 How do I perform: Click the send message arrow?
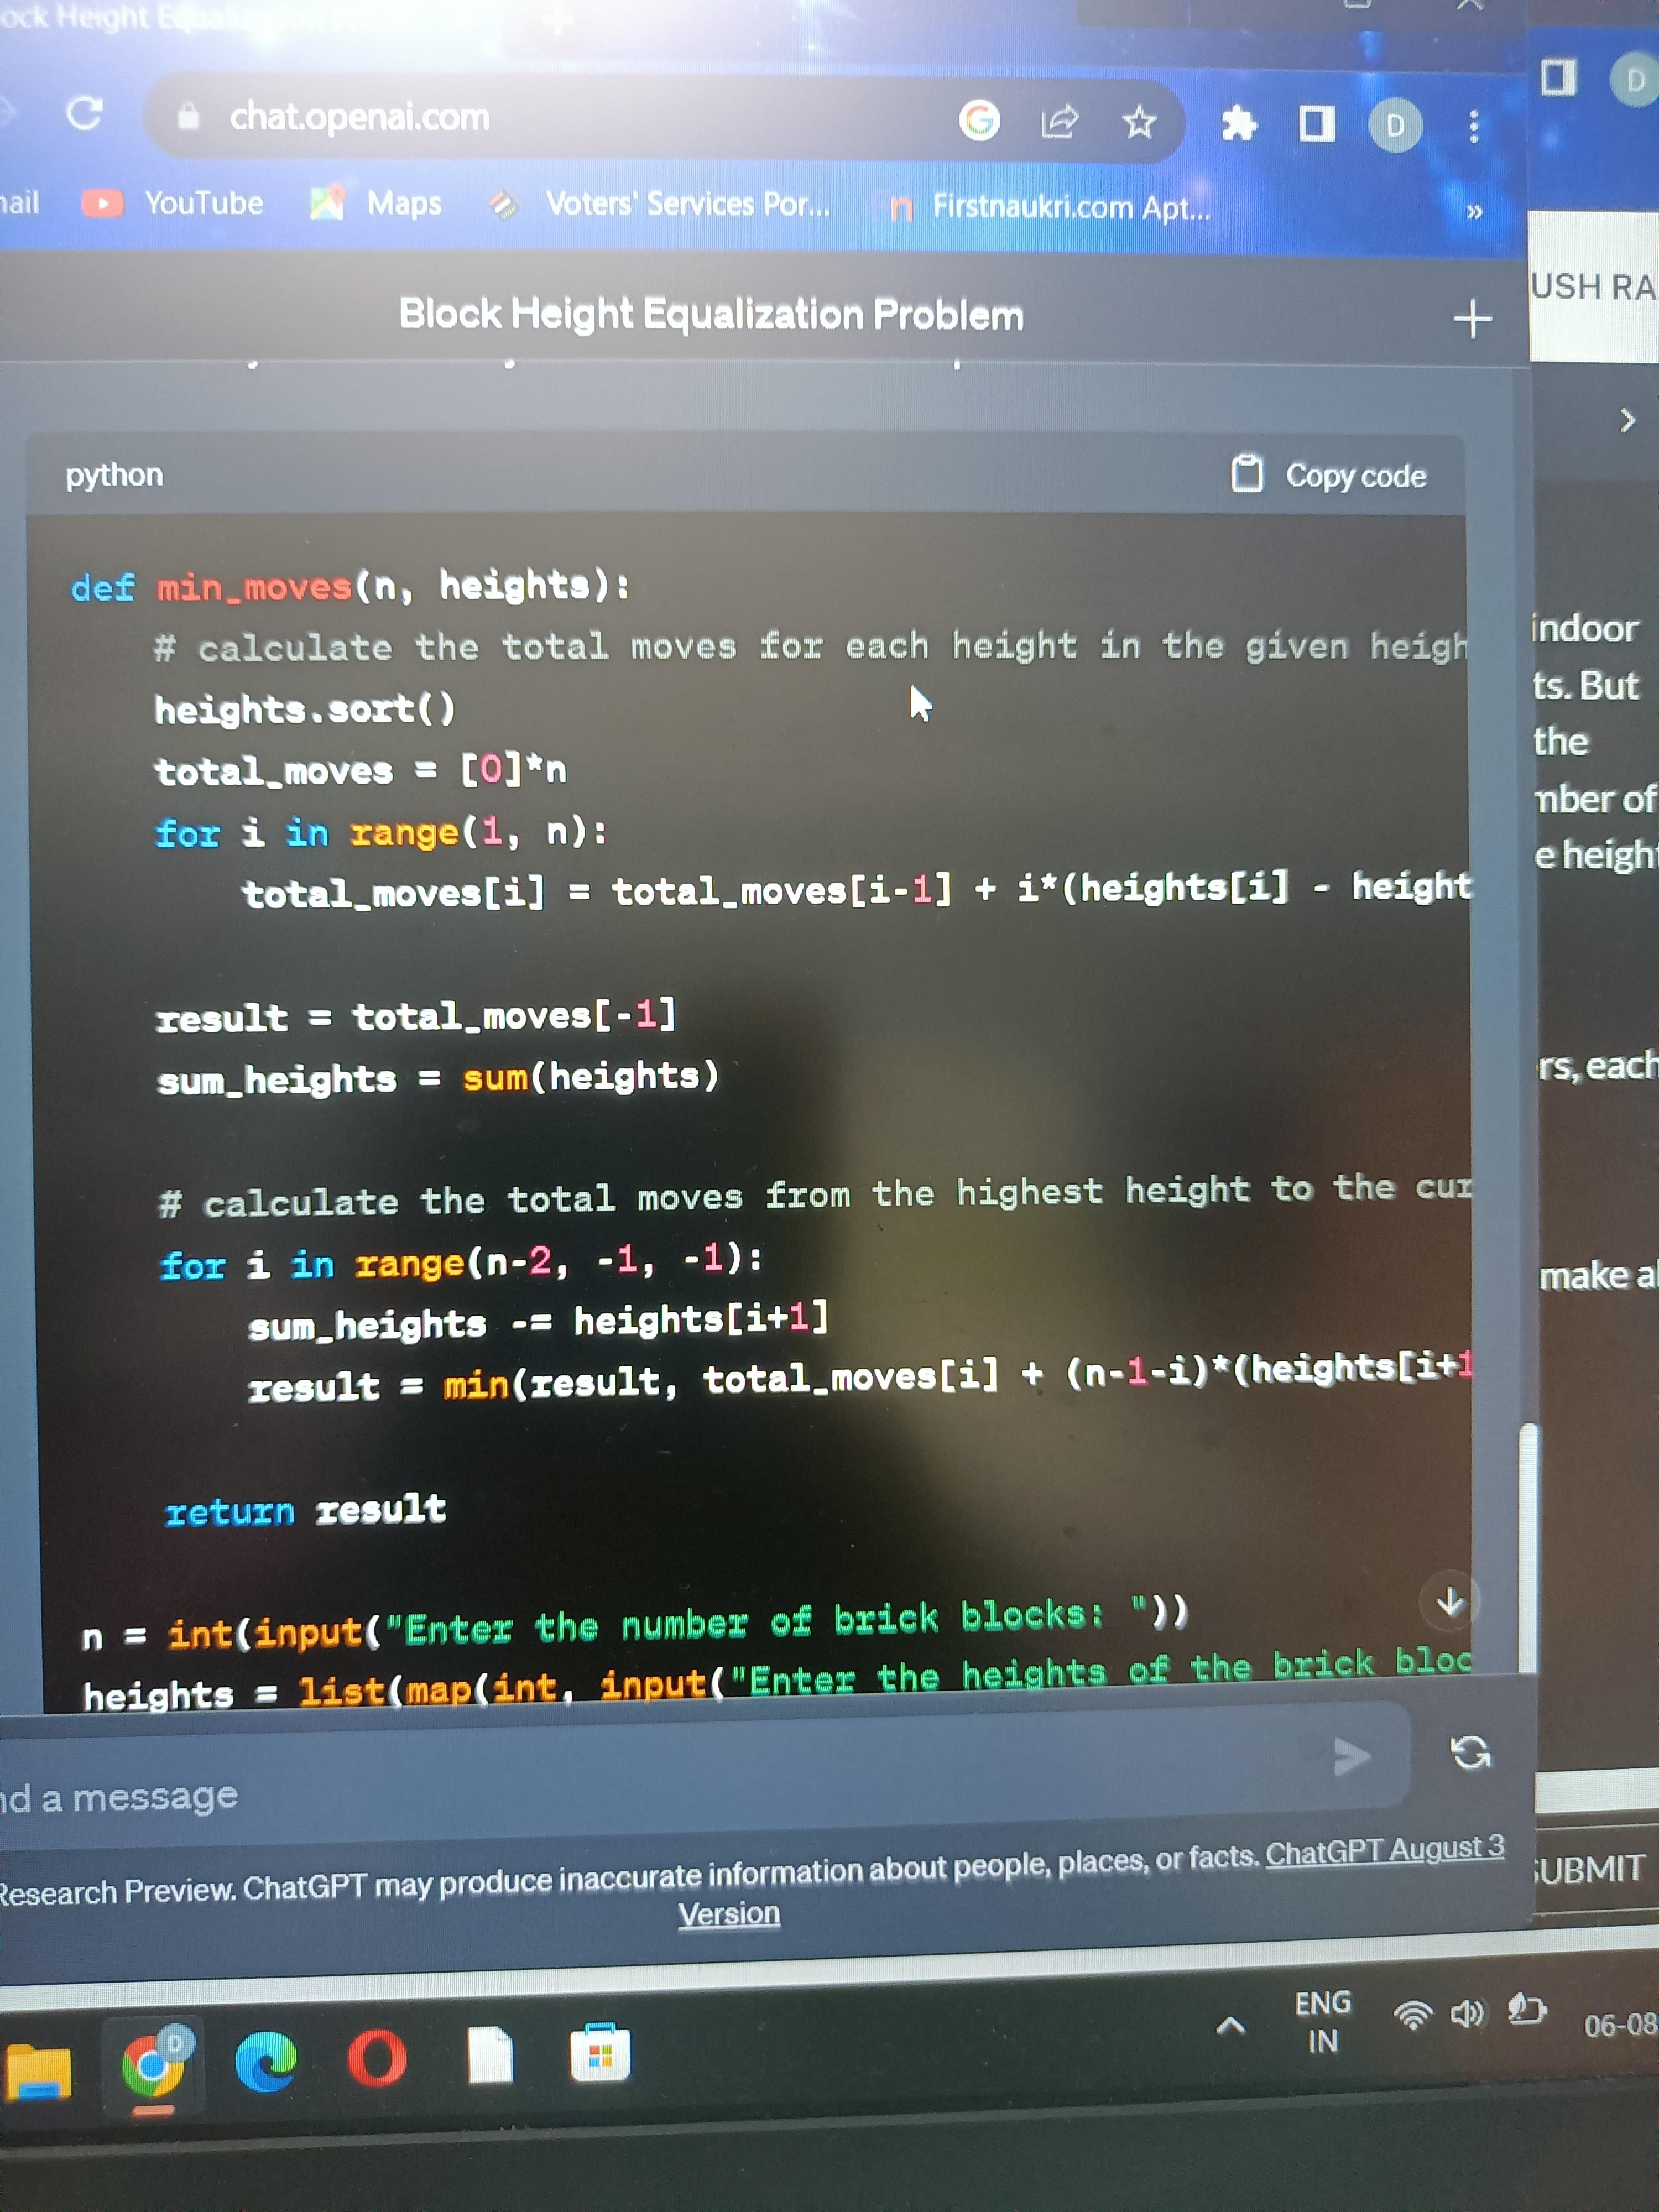coord(1352,1756)
